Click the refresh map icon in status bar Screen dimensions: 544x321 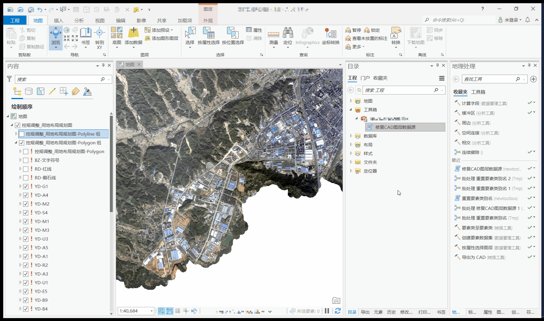(338, 311)
